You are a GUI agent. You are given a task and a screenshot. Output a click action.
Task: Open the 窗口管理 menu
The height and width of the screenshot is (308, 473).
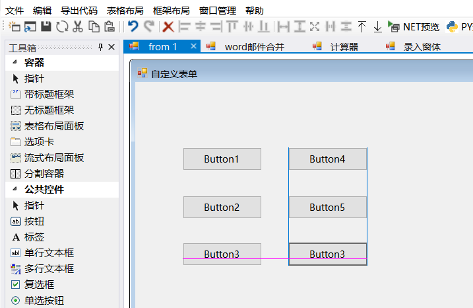click(x=217, y=11)
